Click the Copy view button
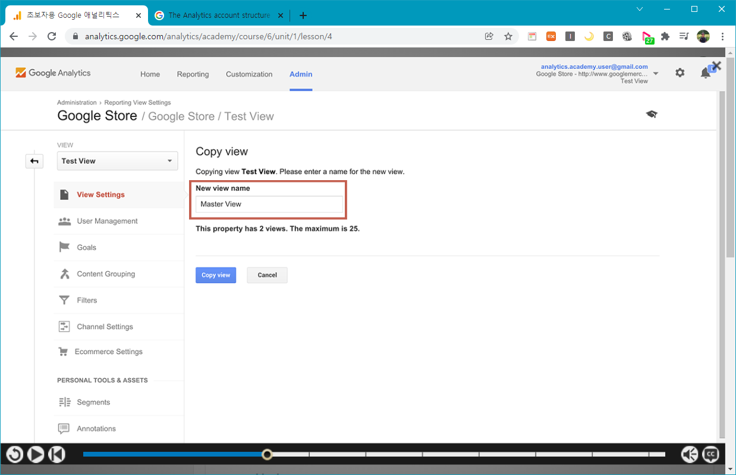Viewport: 736px width, 475px height. 216,275
